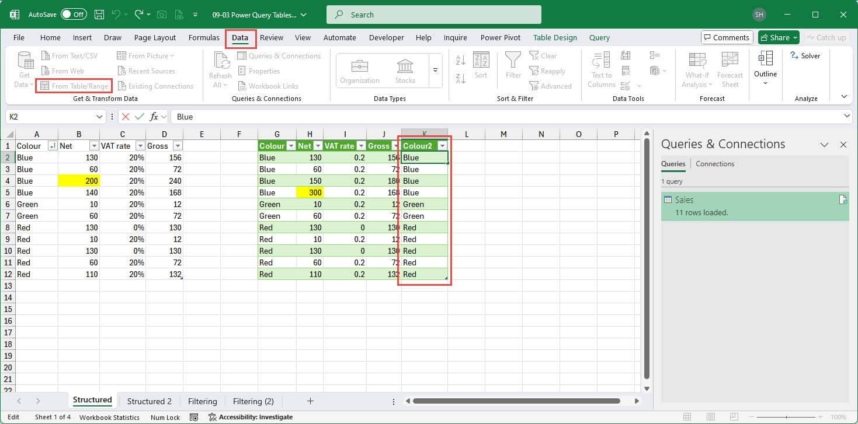Open the What-If Analysis menu
The image size is (858, 424).
[696, 69]
